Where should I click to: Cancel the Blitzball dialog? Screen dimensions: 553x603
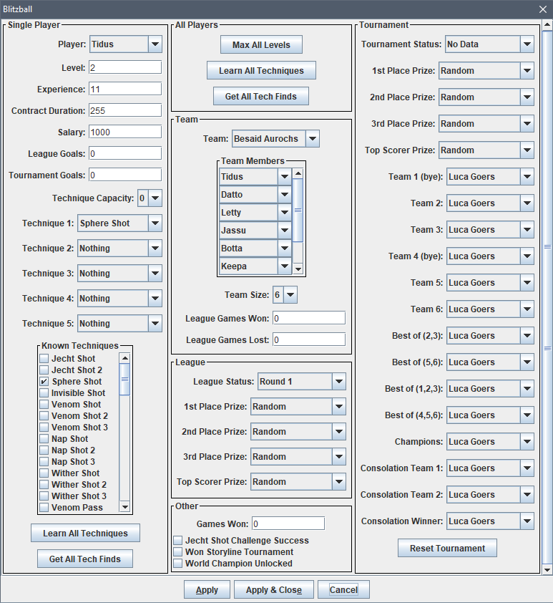pos(343,590)
